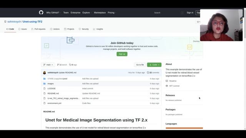Click the commit history clock icon
Image resolution: width=246 pixels, height=138 pixels.
pos(148,72)
